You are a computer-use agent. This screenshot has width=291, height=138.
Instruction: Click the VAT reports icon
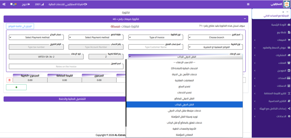pyautogui.click(x=289, y=94)
